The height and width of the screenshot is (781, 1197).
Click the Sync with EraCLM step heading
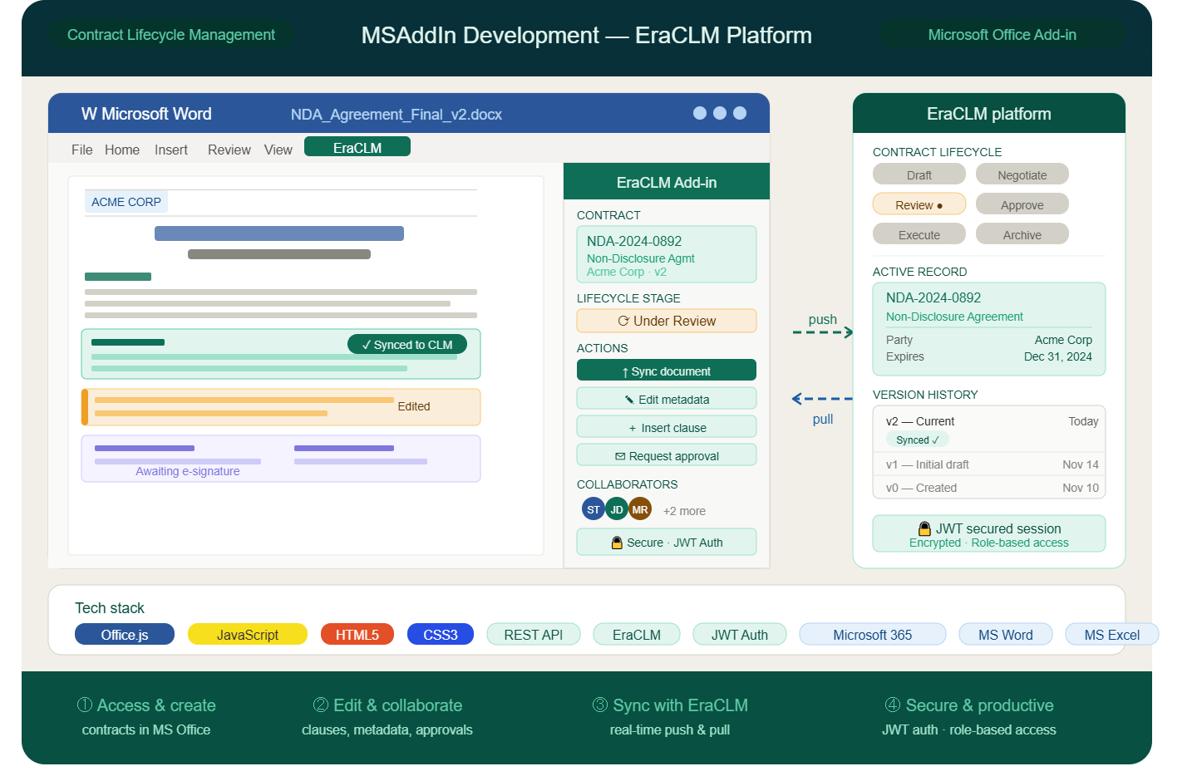(670, 705)
